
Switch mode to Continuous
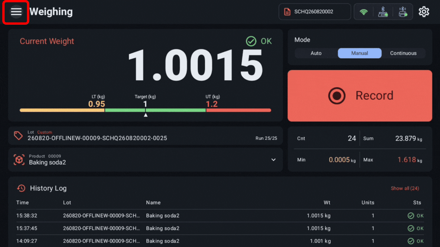pyautogui.click(x=403, y=53)
